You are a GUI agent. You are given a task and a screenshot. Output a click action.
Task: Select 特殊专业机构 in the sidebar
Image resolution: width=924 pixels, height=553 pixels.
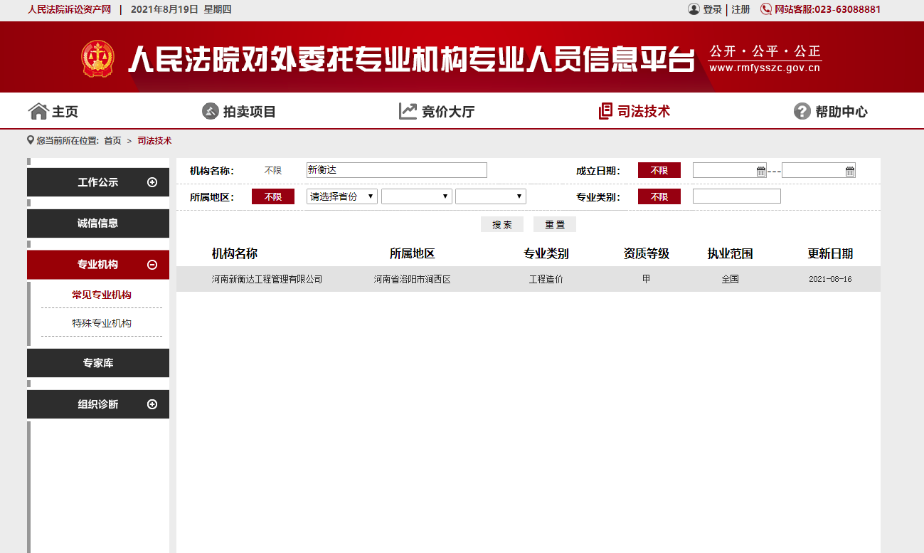click(102, 323)
